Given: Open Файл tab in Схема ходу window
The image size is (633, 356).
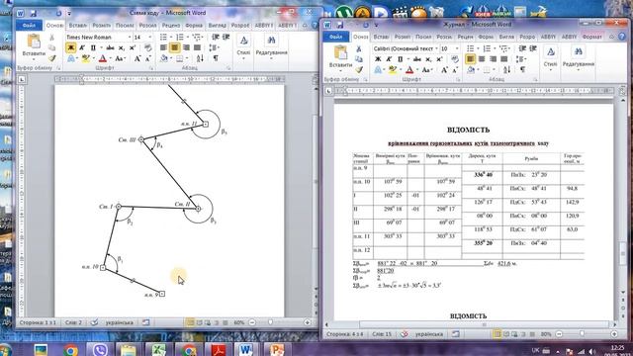Looking at the screenshot, I should (x=29, y=25).
